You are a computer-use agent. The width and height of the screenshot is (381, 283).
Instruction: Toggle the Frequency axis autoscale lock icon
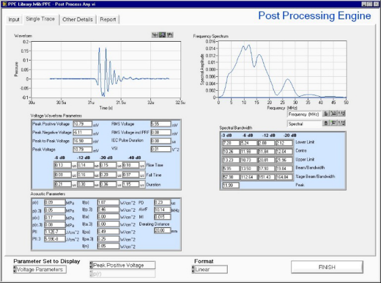[x=326, y=114]
